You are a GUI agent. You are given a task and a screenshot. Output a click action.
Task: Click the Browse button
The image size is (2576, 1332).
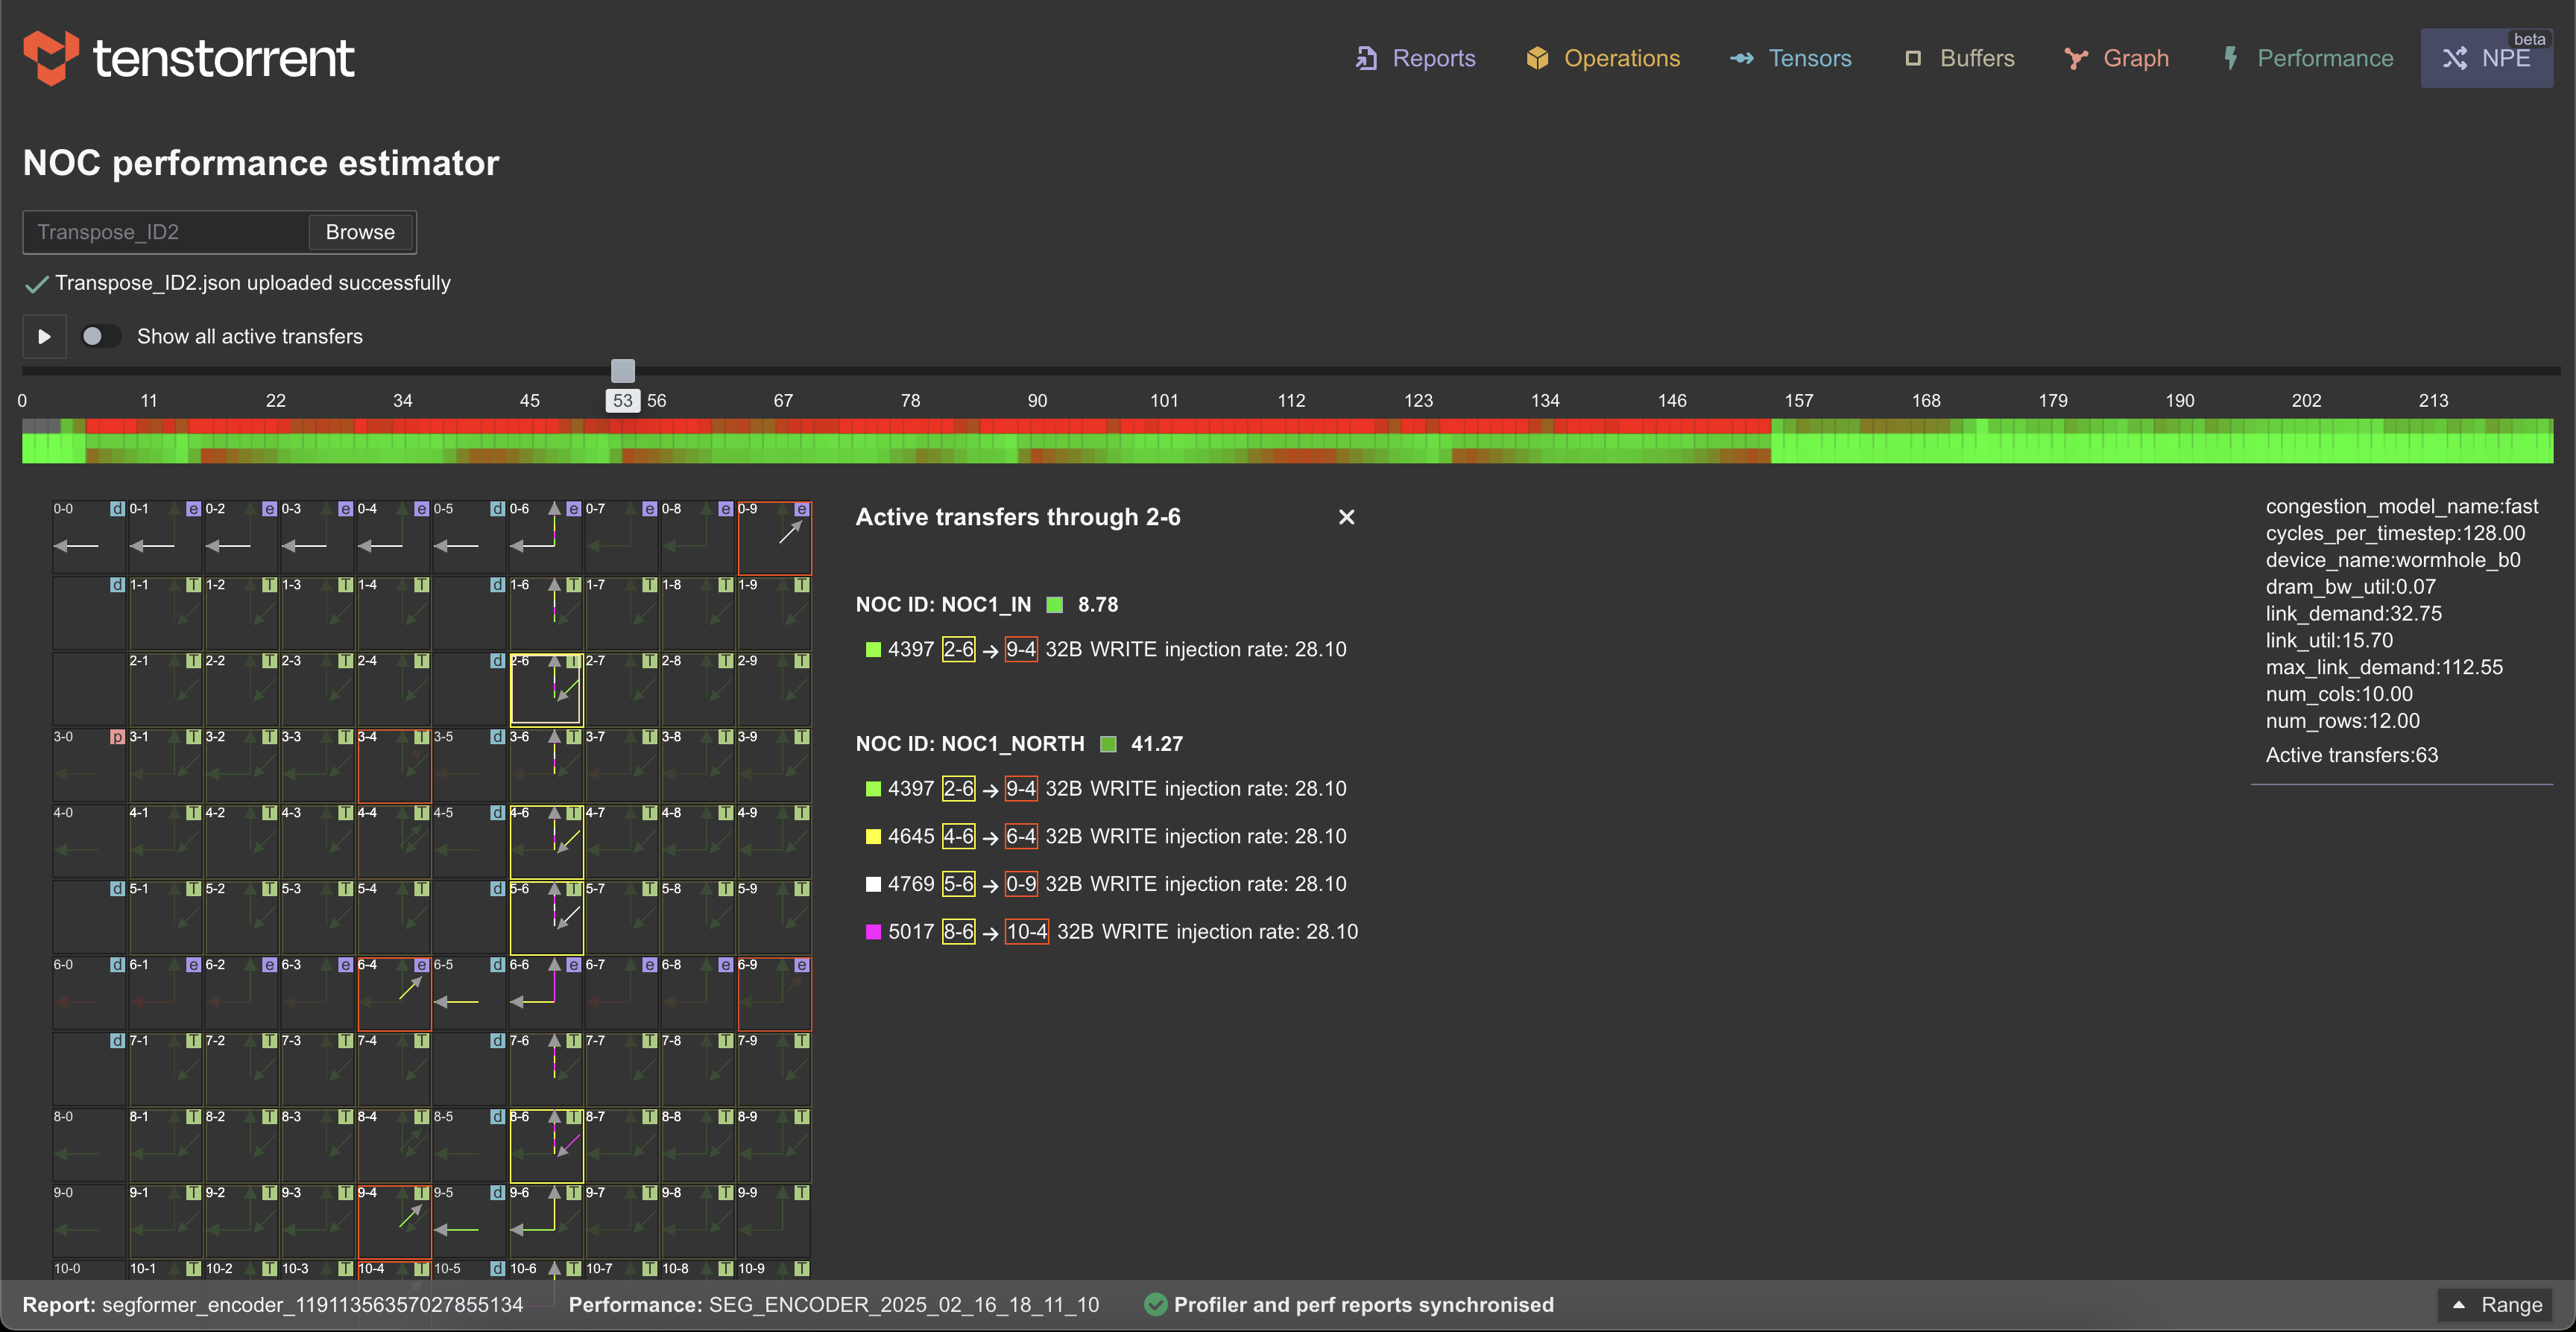(359, 232)
